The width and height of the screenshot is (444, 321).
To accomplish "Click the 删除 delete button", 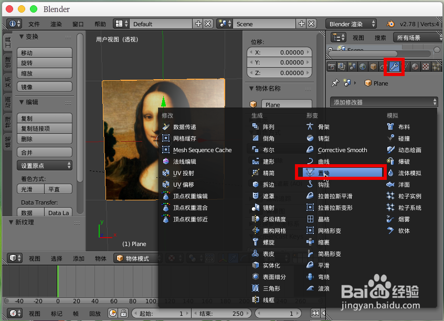I will 45,139.
